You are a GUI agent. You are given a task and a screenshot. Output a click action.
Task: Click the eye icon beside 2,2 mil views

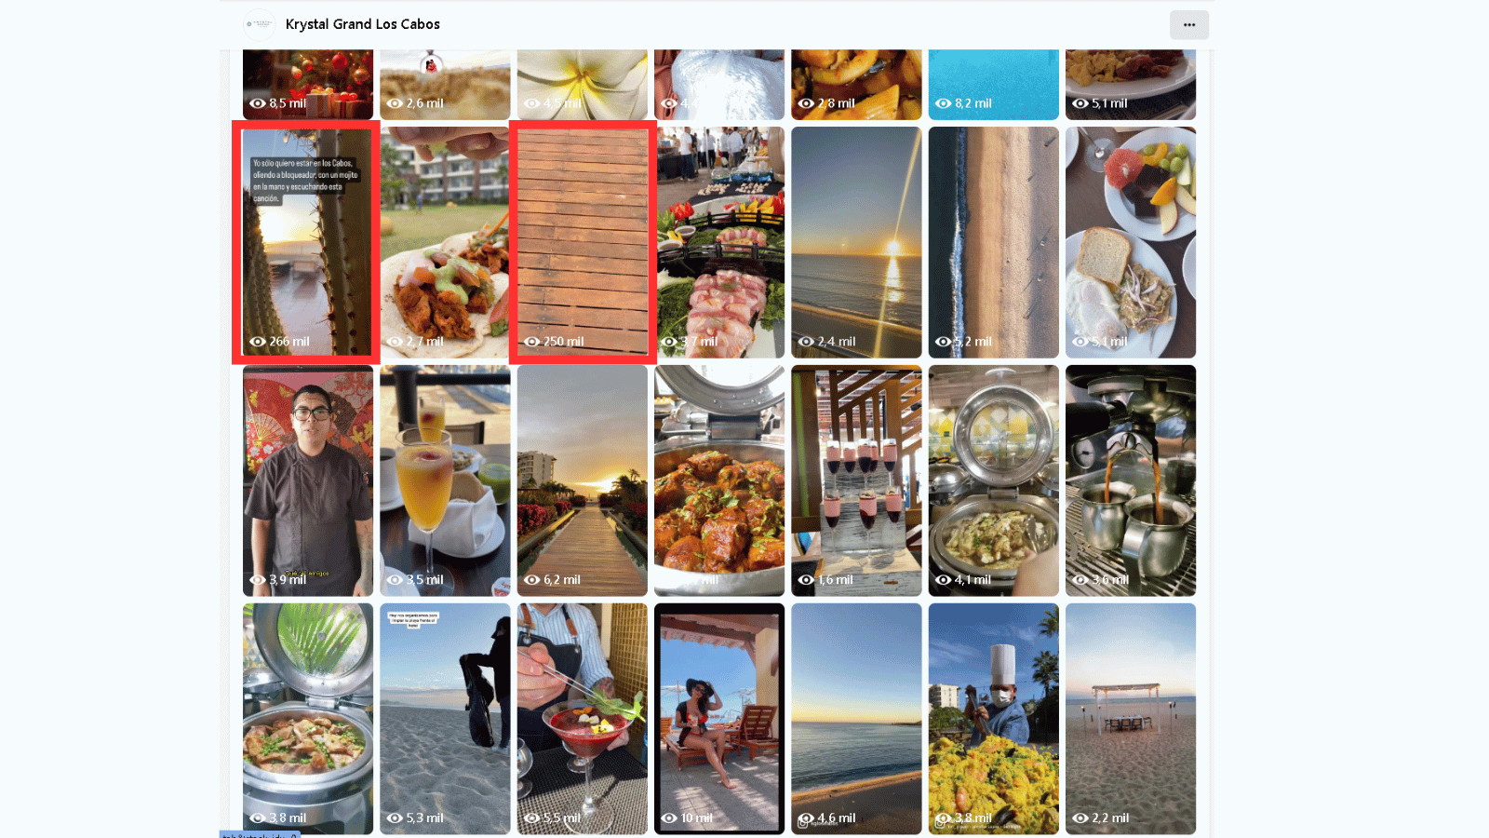pos(1080,818)
